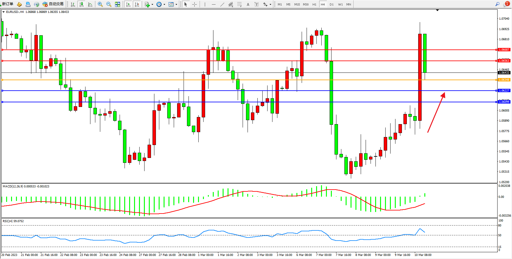Screen dimensions: 512x259
Task: Expand the chart Templates dropdown arrow
Action: 176,4
